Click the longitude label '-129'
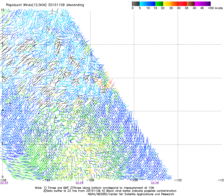Image resolution: width=224 pixels, height=196 pixels. tap(91, 180)
